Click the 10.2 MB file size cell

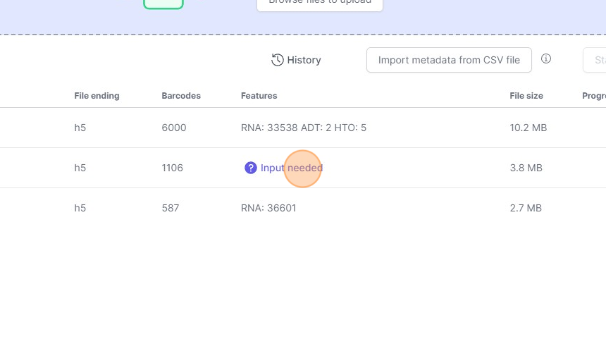click(x=528, y=128)
